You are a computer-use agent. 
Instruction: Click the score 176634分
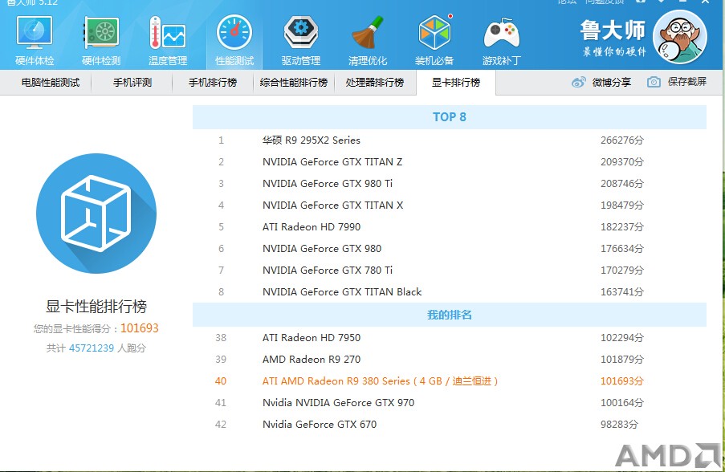622,249
